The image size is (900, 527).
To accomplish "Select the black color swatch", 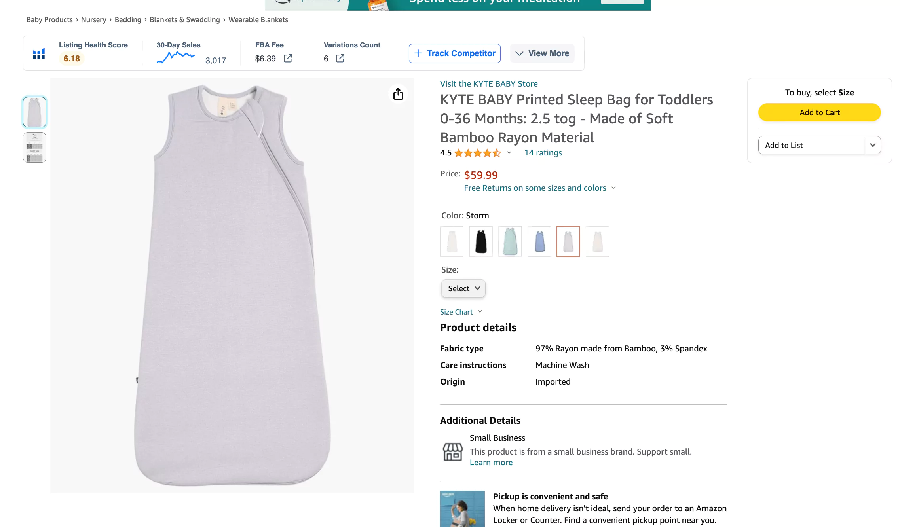I will [x=481, y=241].
